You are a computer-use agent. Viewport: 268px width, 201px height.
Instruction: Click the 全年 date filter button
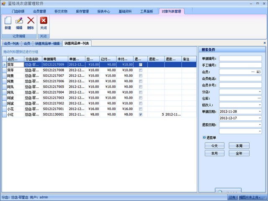pos(239,153)
